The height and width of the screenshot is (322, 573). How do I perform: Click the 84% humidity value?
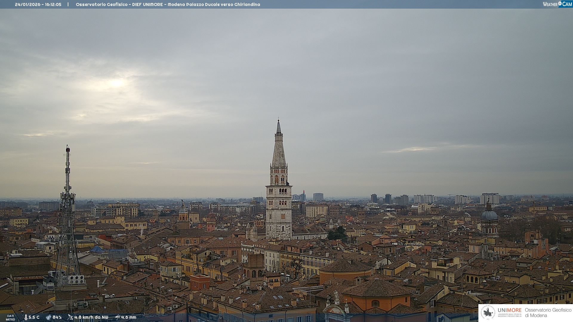[57, 318]
